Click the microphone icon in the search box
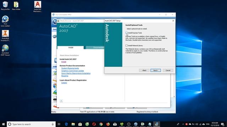 [53, 124]
